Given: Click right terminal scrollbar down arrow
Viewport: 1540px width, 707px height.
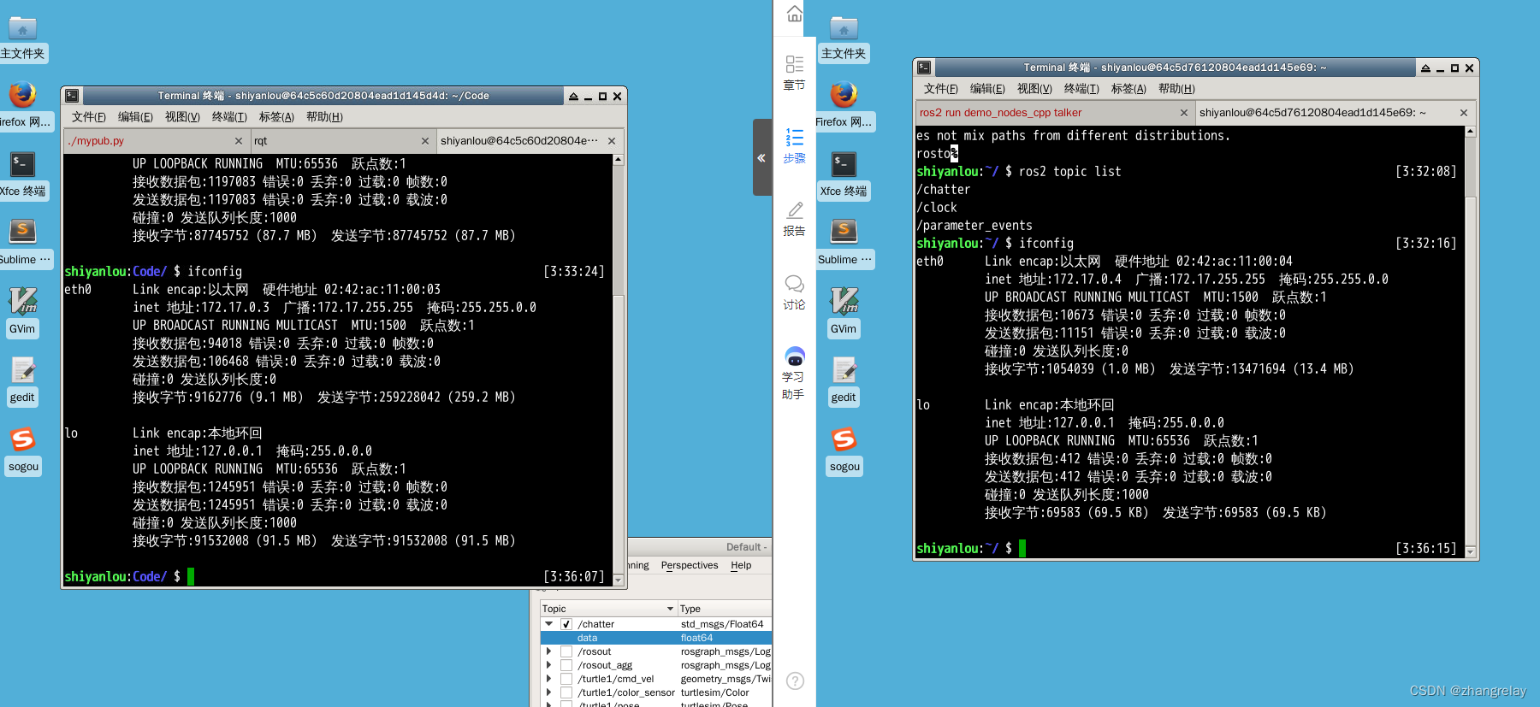Looking at the screenshot, I should pyautogui.click(x=1471, y=552).
